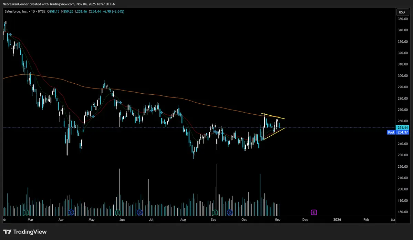
Task: Open the earnings E marker before June
Action: pyautogui.click(x=118, y=212)
